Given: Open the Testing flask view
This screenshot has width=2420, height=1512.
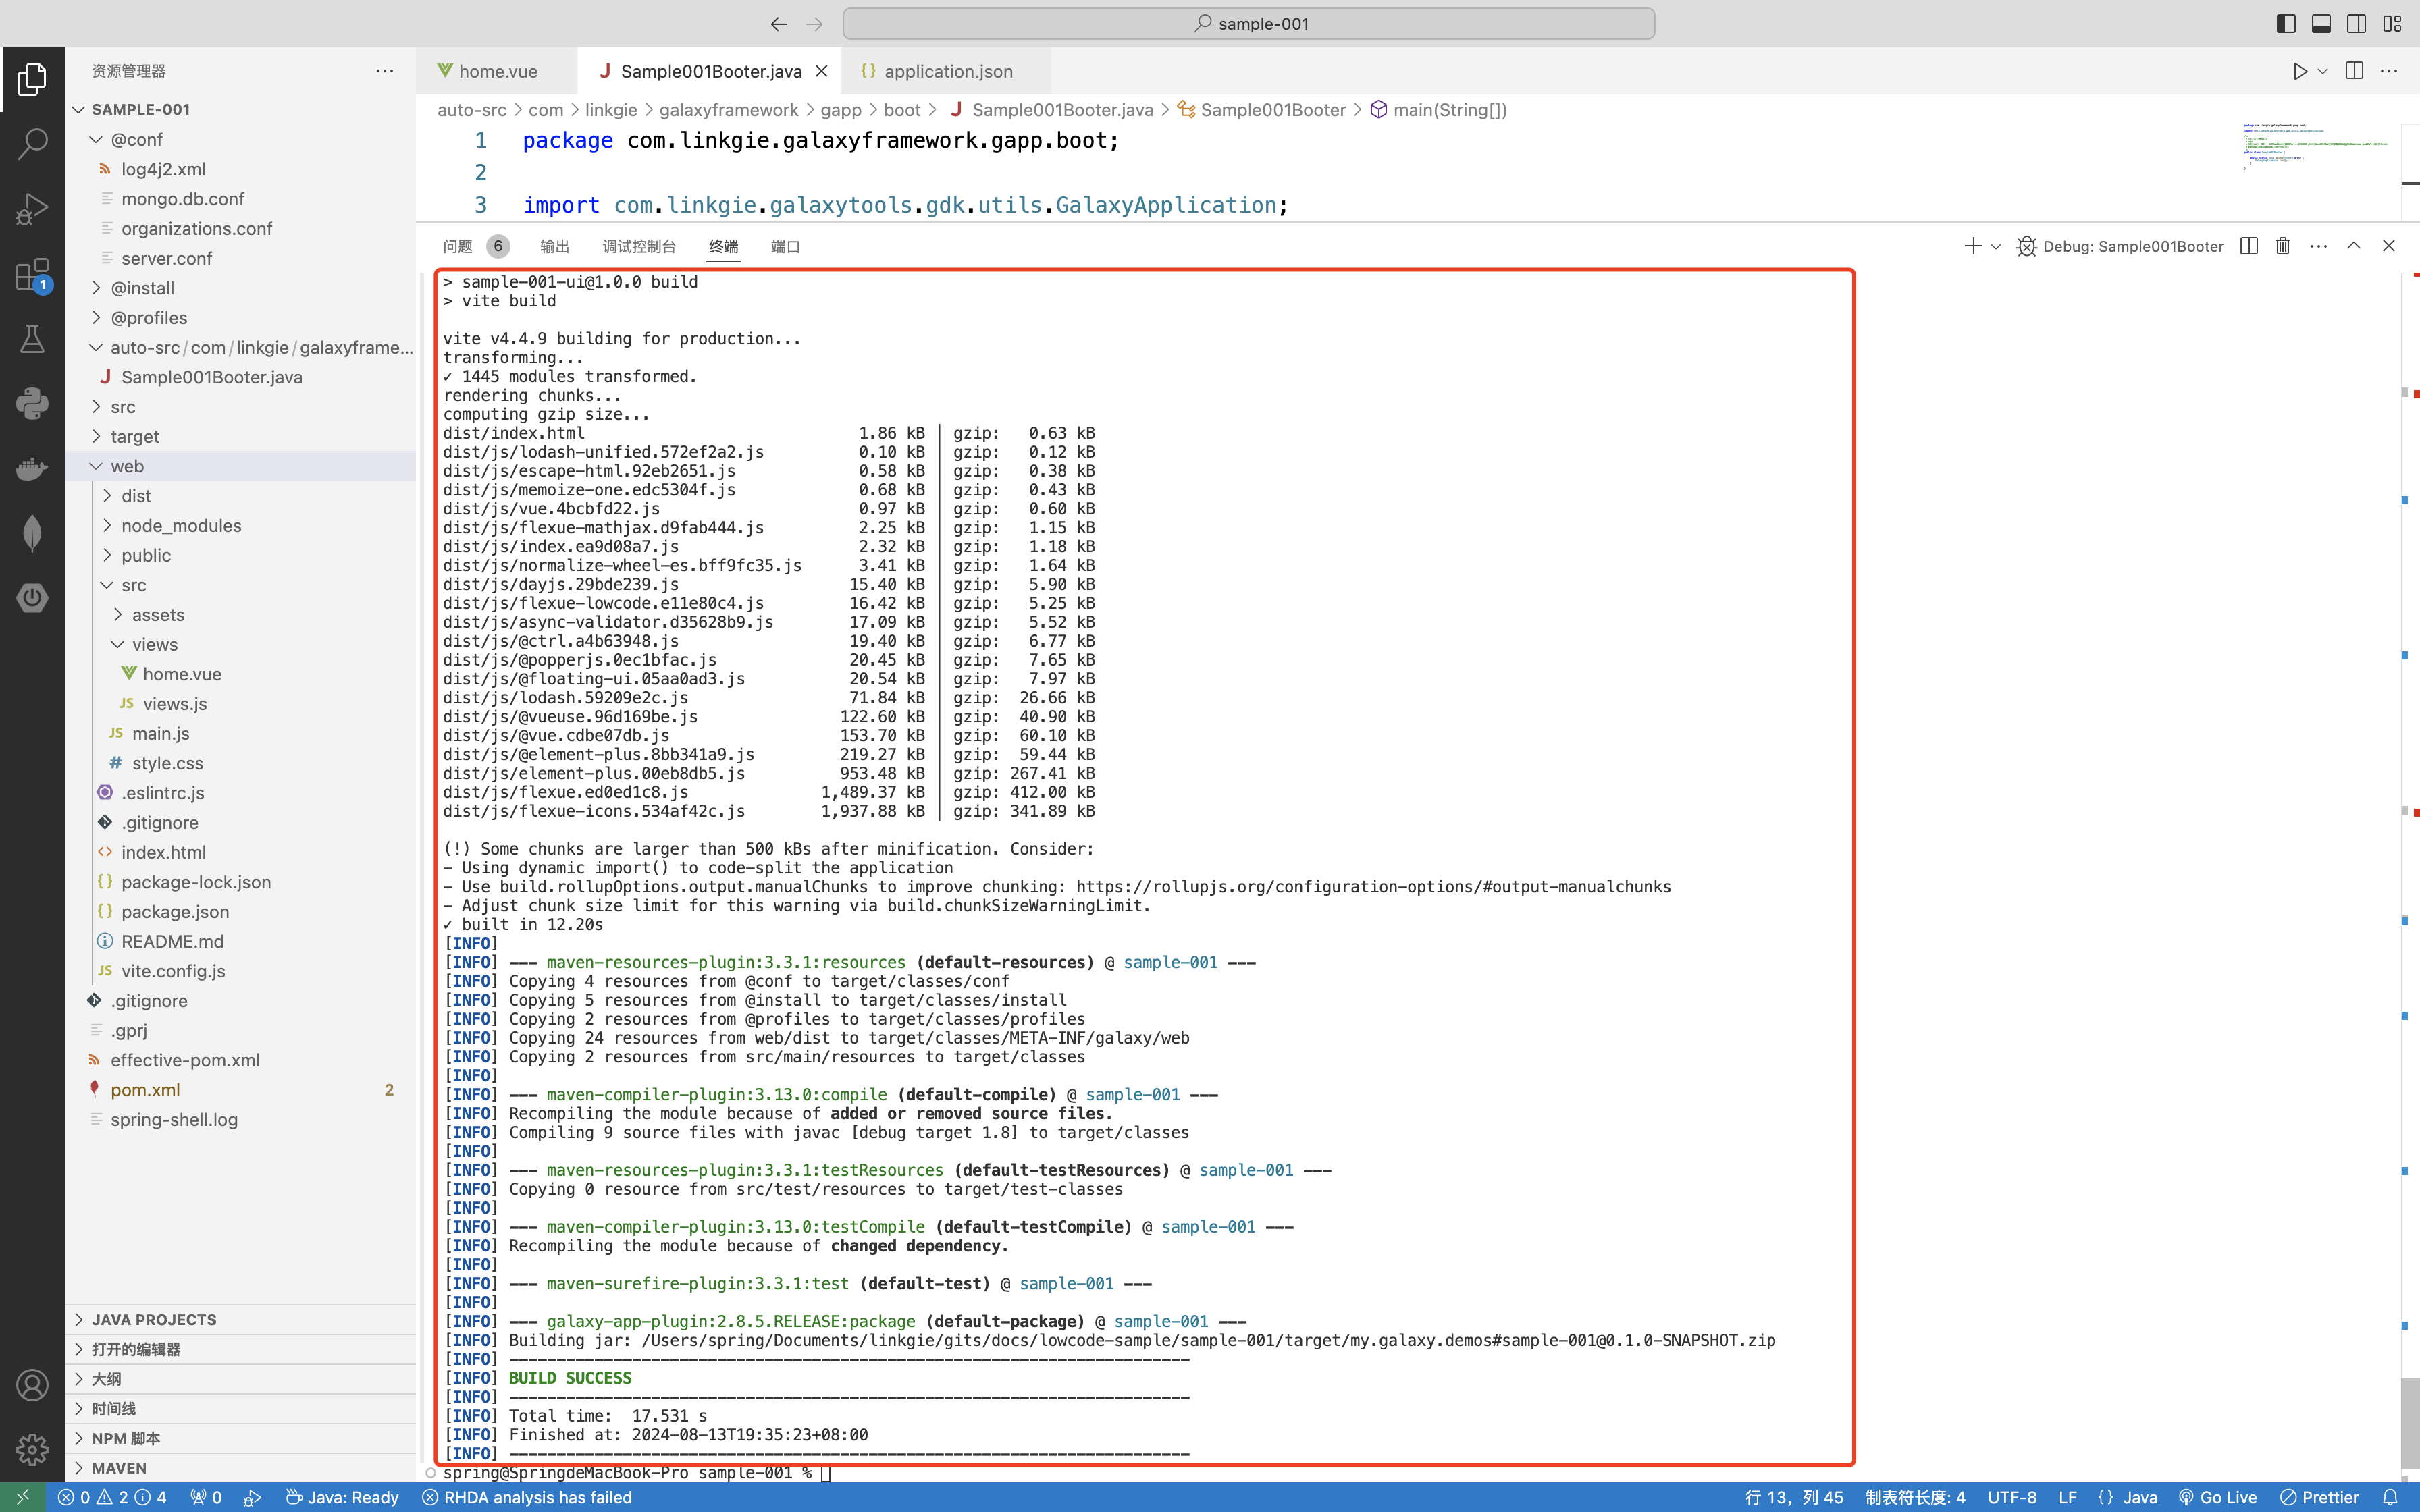Looking at the screenshot, I should pos(32,339).
